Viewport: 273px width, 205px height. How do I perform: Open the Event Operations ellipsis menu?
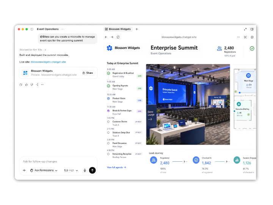pos(63,29)
